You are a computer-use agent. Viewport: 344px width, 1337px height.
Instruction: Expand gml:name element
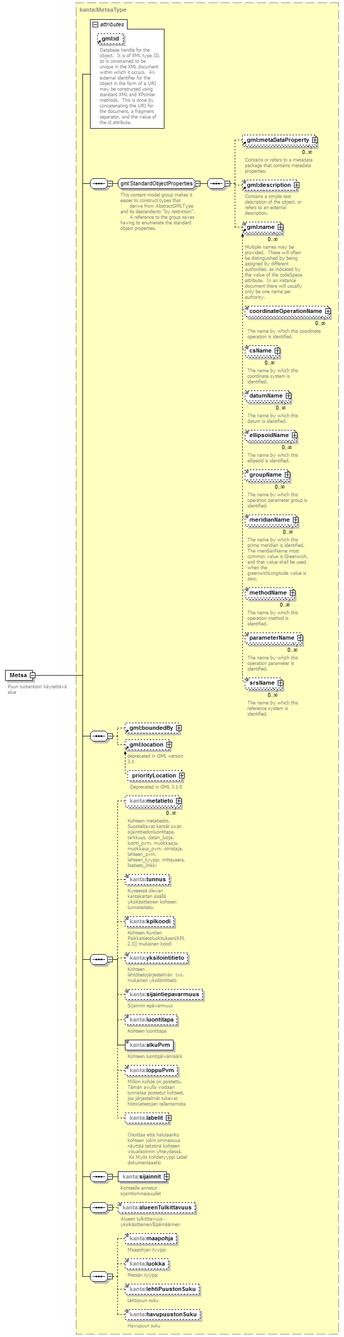pyautogui.click(x=280, y=227)
